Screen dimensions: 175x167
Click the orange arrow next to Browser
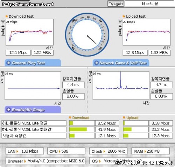pos(25,161)
